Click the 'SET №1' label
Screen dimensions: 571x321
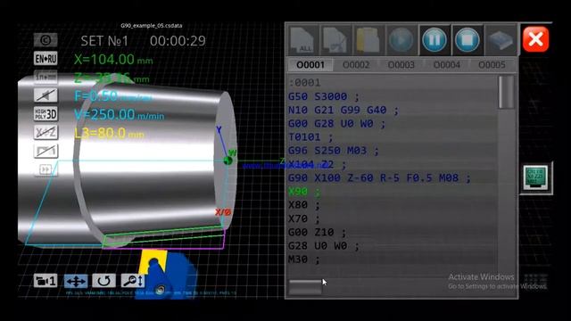point(104,41)
